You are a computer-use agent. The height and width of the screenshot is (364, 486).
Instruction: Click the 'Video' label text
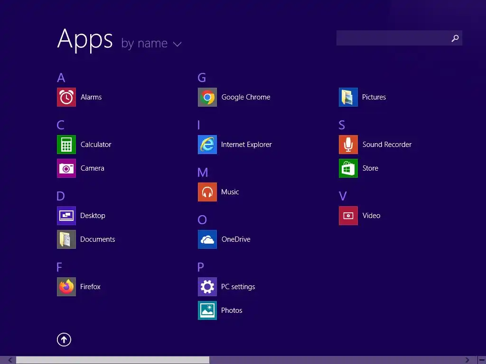pos(371,216)
